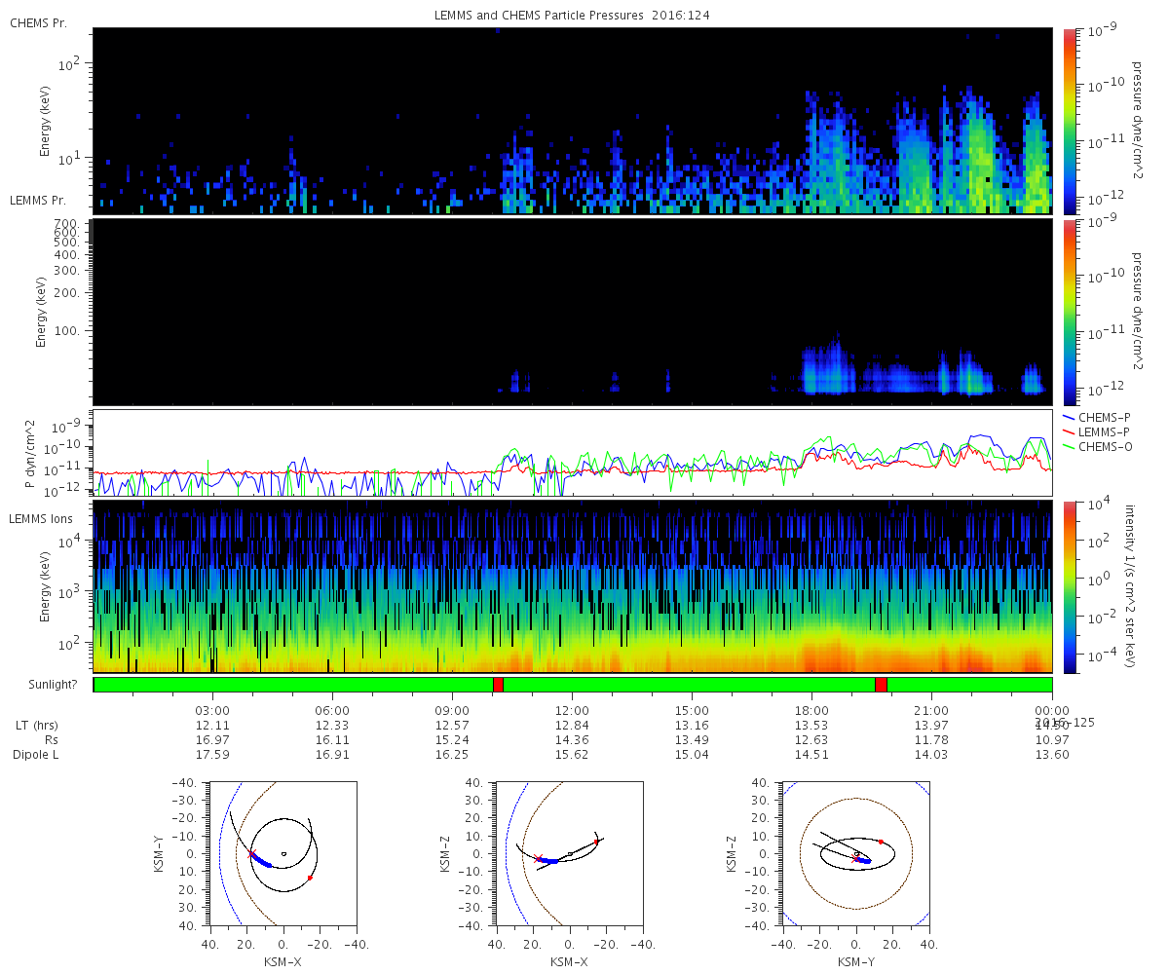Click the LEMMS Ions panel label
The height and width of the screenshot is (974, 1169).
[x=42, y=519]
